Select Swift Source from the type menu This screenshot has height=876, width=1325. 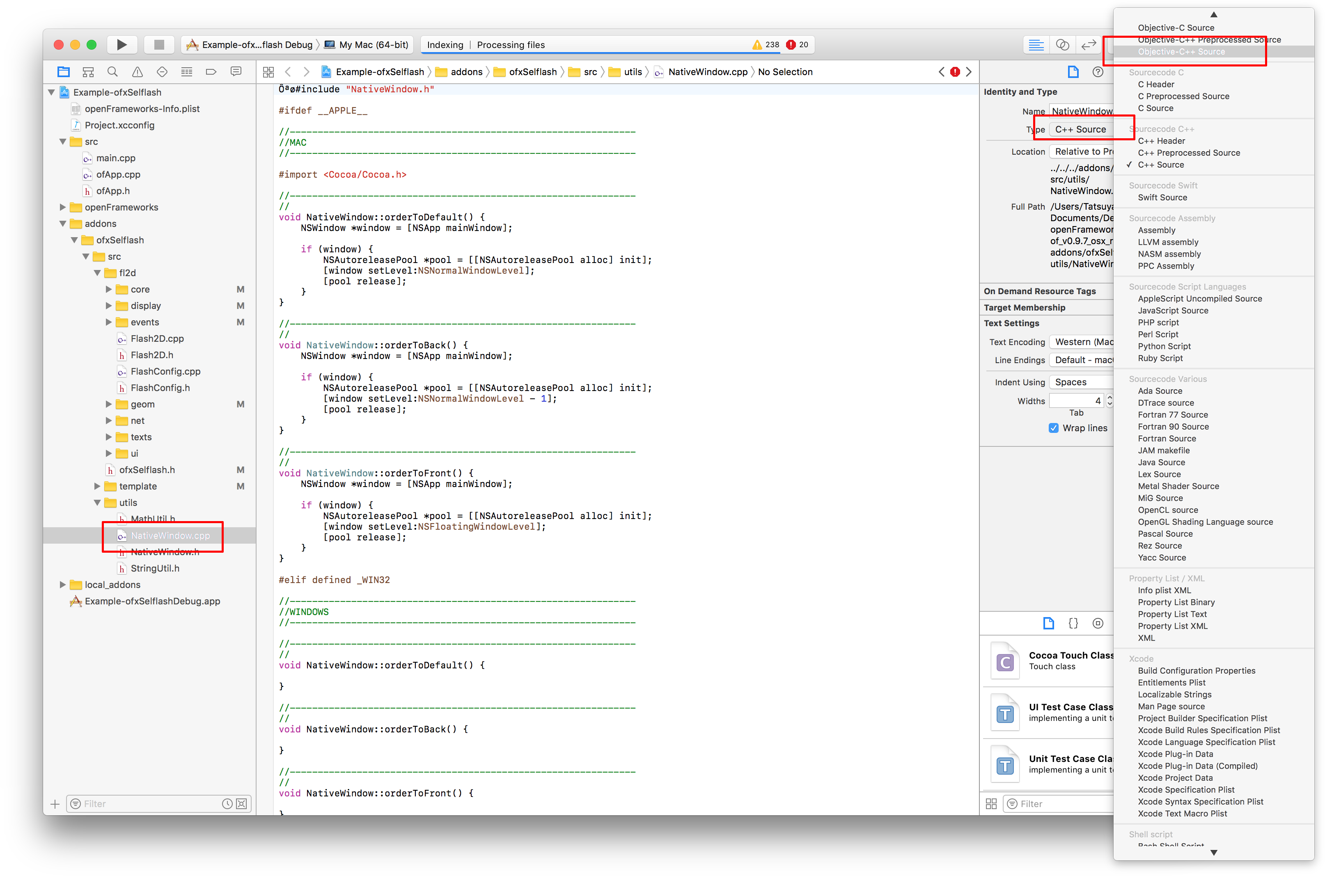click(x=1162, y=197)
